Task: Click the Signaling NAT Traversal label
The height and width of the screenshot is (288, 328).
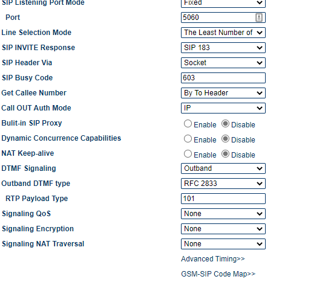Action: (43, 244)
